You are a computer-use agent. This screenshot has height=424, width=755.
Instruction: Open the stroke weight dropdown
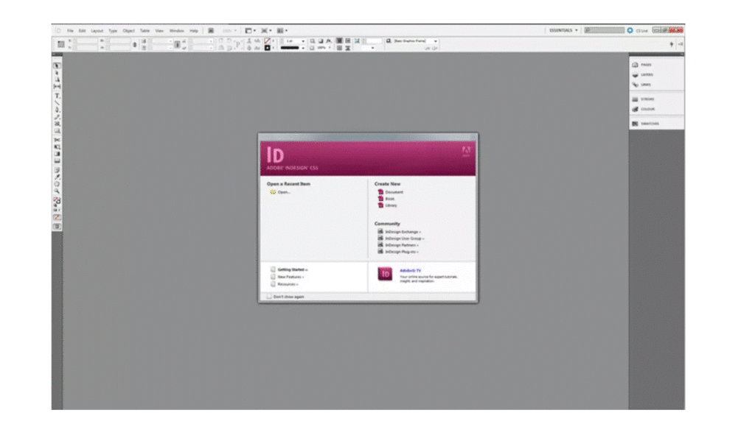click(303, 41)
